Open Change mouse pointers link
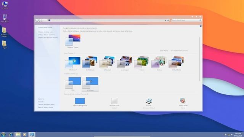This screenshot has height=137, width=244. (x=47, y=35)
